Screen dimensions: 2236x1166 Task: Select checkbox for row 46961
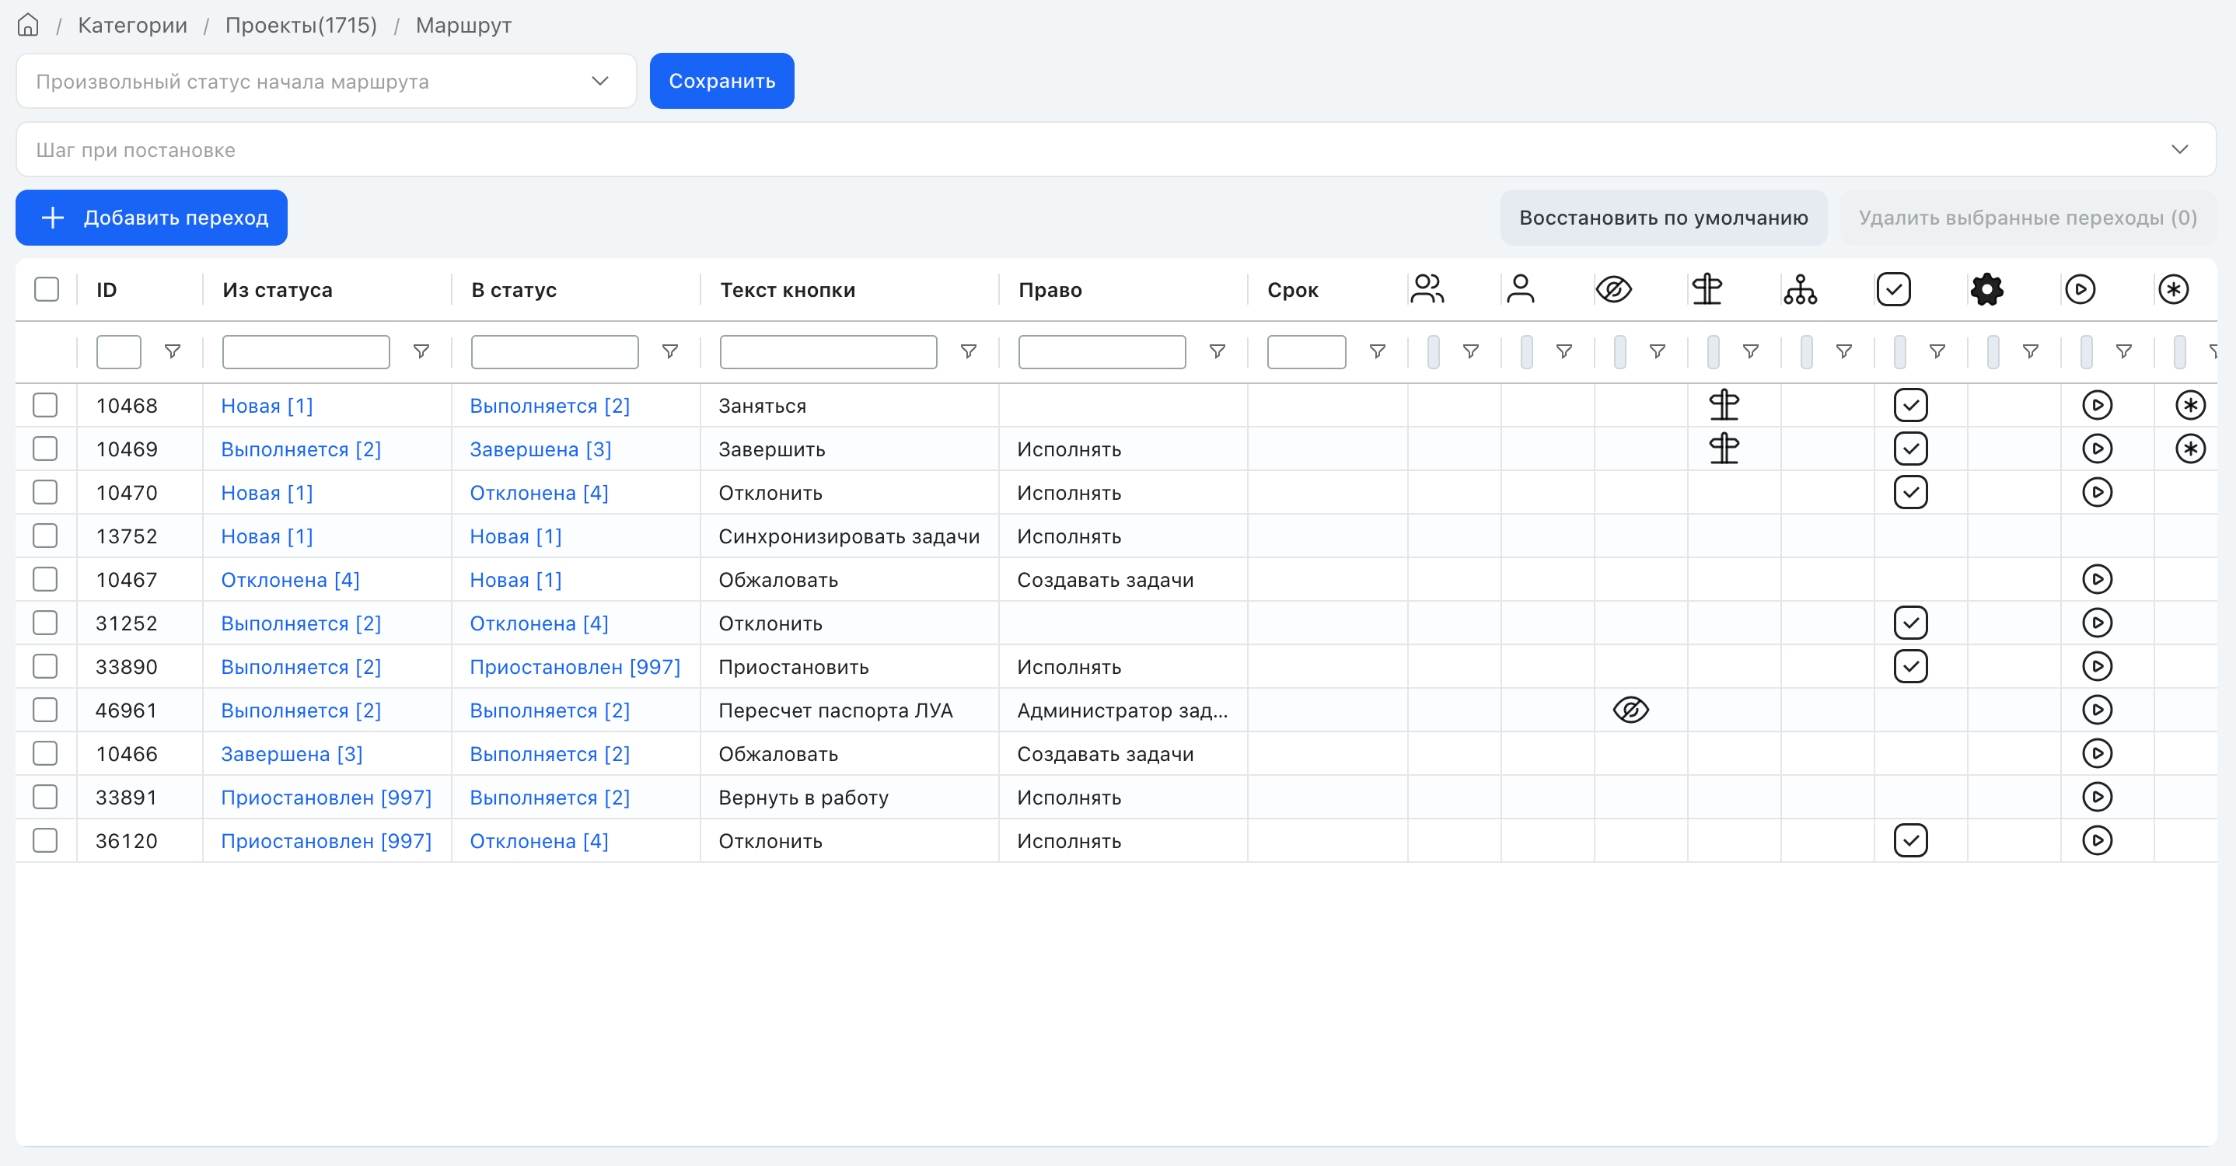[45, 710]
